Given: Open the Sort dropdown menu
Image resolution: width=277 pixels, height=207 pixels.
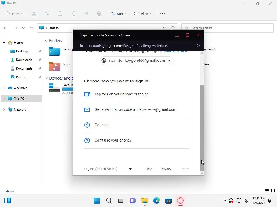Looking at the screenshot, I should coord(118,13).
